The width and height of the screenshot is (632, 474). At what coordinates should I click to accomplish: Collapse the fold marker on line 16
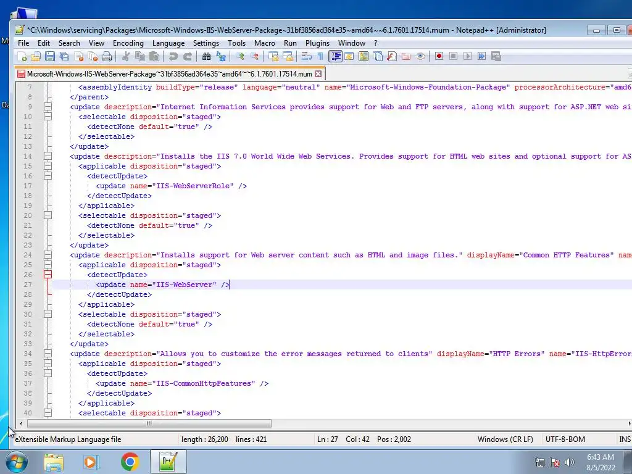[48, 176]
